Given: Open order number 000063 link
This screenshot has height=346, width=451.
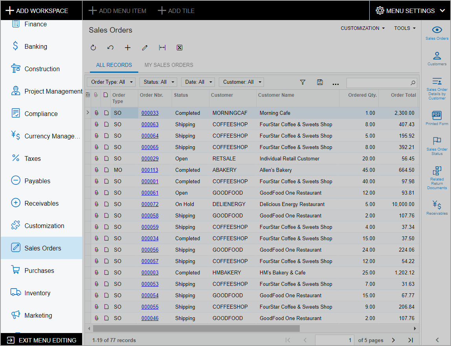Looking at the screenshot, I should pyautogui.click(x=150, y=124).
